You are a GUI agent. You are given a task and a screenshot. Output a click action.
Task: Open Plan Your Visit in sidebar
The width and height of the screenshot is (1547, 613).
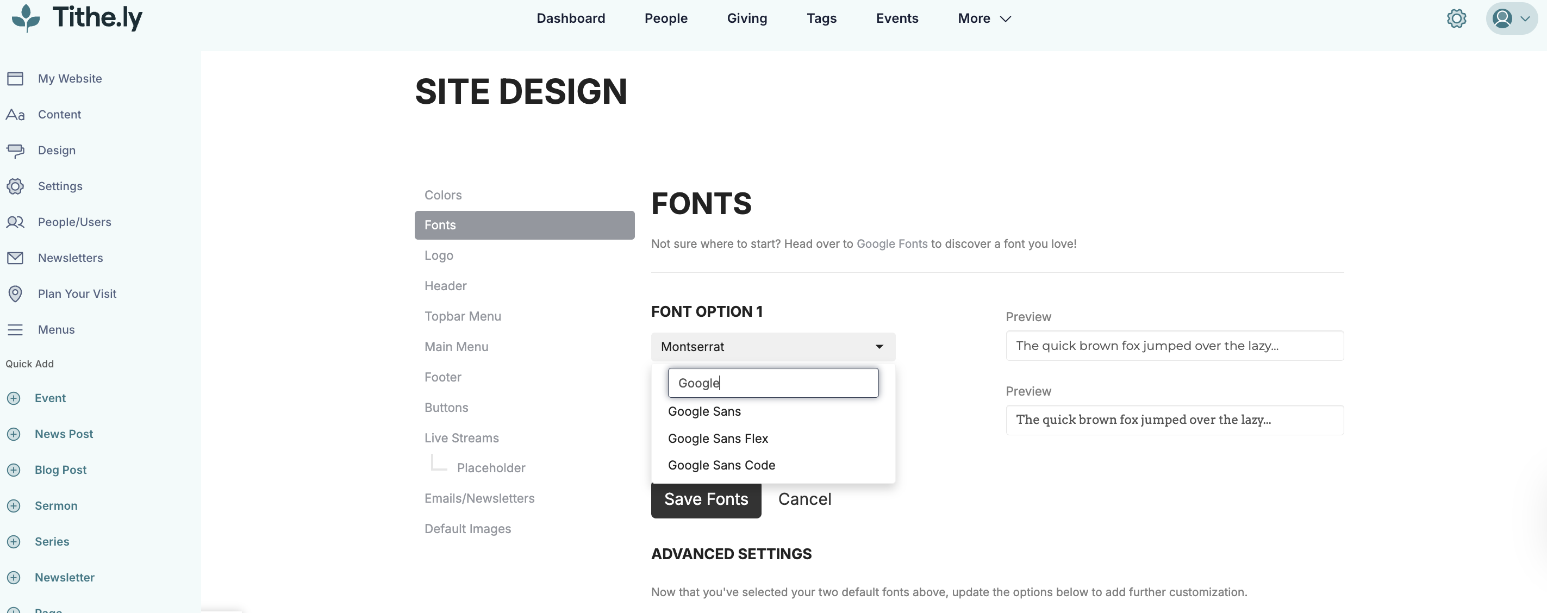point(77,293)
